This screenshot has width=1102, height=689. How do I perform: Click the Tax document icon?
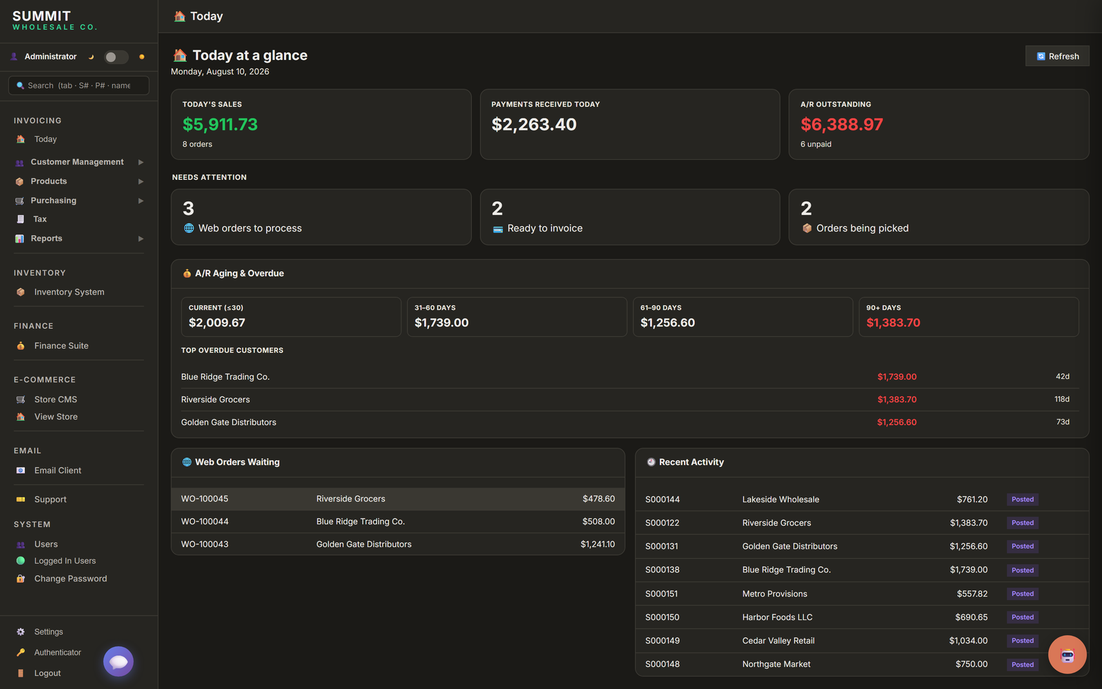click(20, 219)
